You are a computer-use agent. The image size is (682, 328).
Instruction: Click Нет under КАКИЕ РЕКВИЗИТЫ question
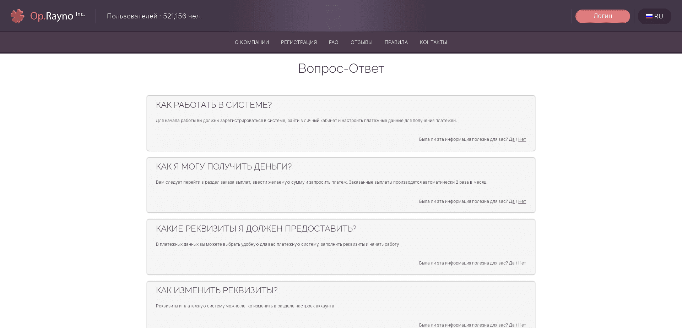click(522, 263)
